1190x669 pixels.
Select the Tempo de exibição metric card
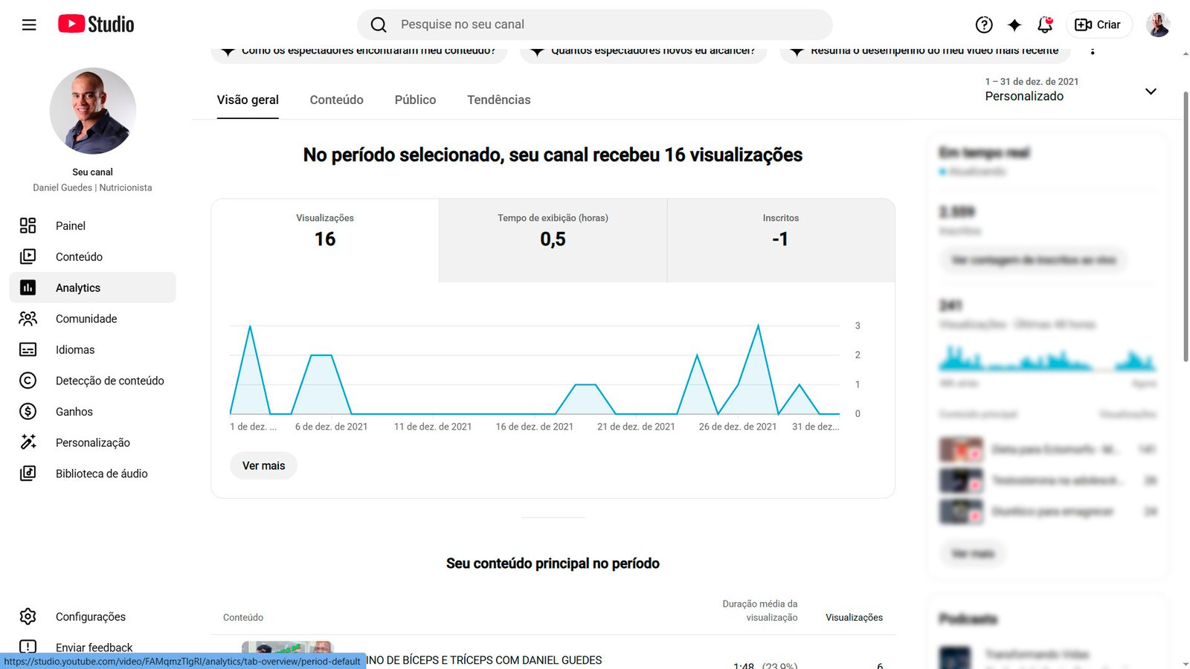point(553,240)
